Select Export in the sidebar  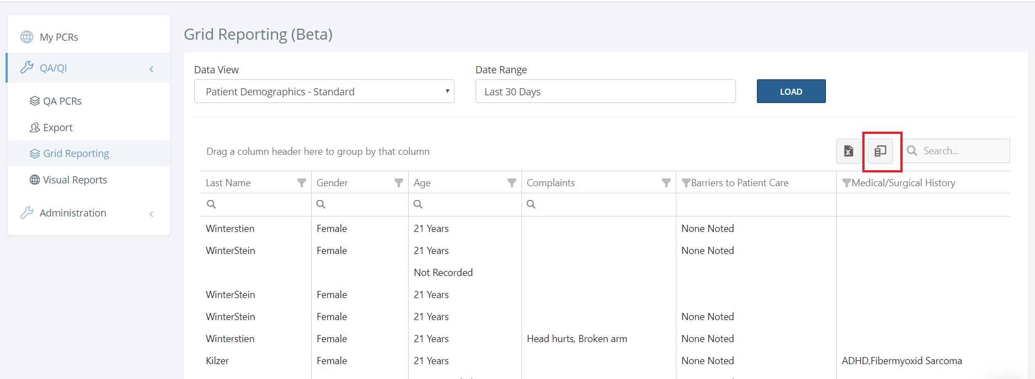57,128
